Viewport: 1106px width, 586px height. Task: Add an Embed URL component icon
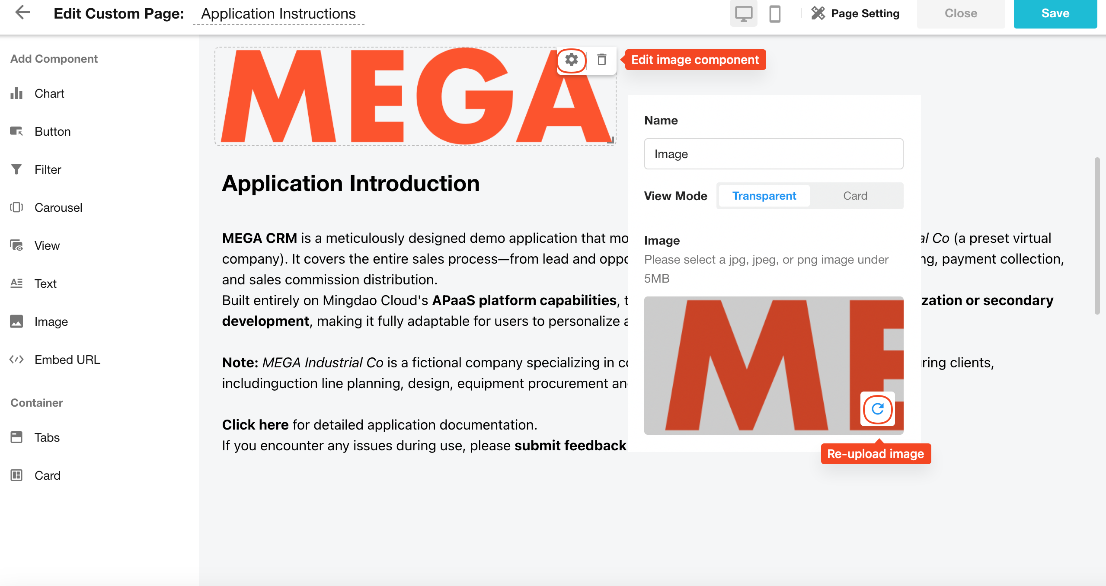[x=16, y=360]
